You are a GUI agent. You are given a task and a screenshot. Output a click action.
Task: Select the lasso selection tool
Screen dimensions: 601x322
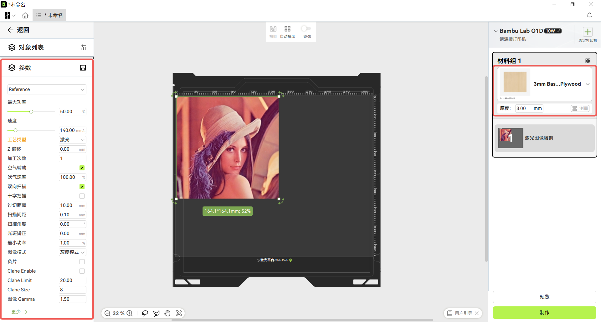145,313
